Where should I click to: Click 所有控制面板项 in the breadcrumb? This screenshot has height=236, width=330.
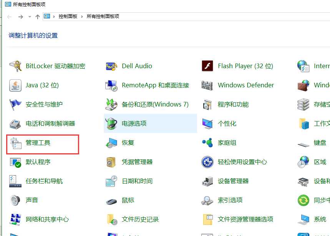(103, 16)
